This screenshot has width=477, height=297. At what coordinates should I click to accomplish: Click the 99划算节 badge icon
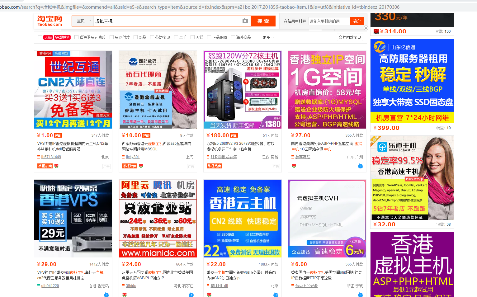point(62,37)
